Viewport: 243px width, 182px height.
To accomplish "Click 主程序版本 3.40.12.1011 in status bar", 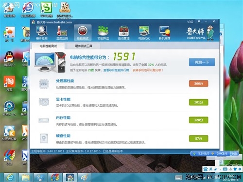I will [x=48, y=151].
